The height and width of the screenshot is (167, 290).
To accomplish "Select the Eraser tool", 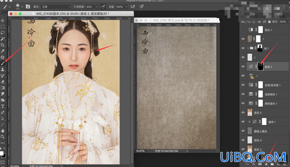I will tap(2, 82).
